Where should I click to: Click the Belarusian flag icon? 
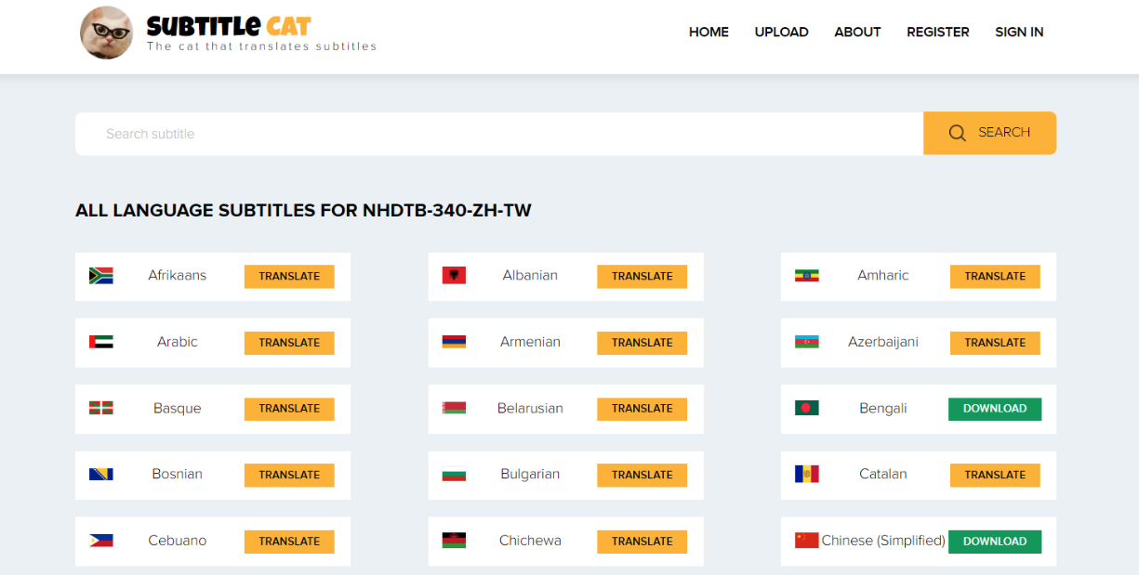tap(454, 408)
